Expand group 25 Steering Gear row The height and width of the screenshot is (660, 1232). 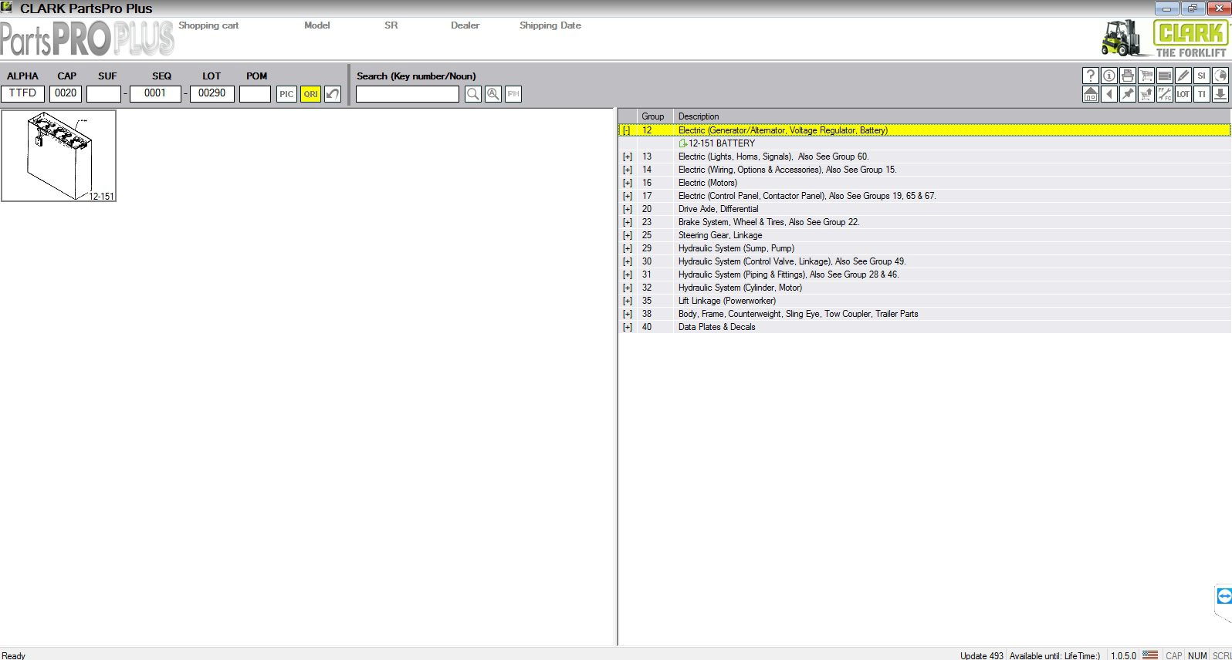point(627,235)
